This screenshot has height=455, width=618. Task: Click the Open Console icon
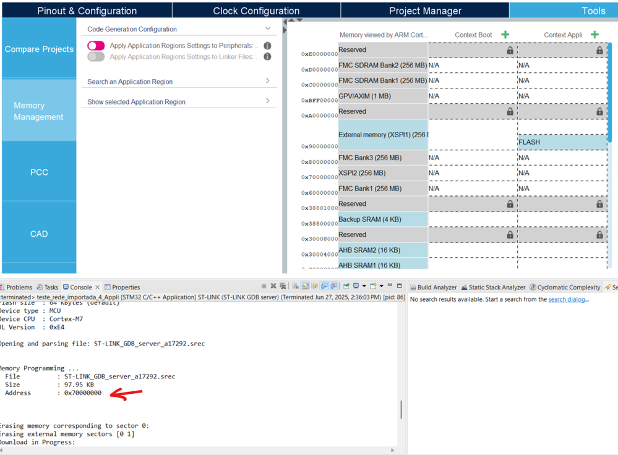coord(373,286)
